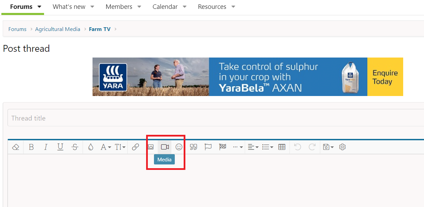Open the smilies emoji picker

(179, 147)
